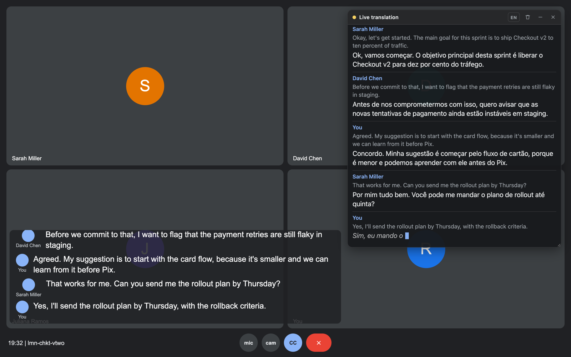
Task: Click David Chen's avatar in captions overlay
Action: click(x=28, y=236)
